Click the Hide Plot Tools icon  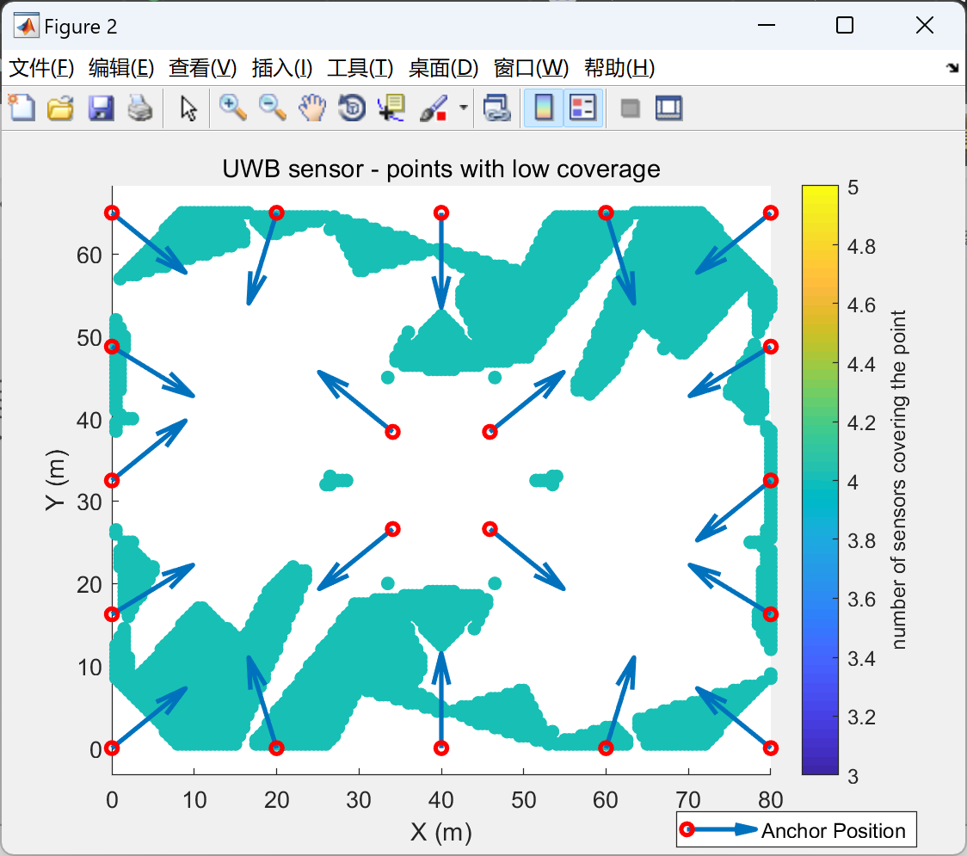pyautogui.click(x=629, y=108)
